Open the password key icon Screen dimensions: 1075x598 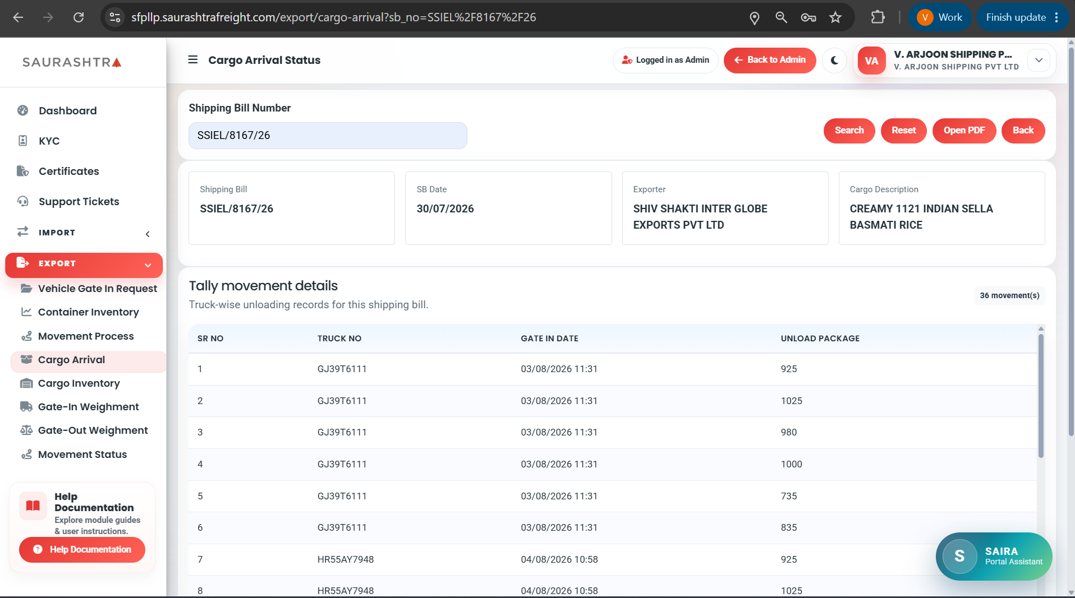click(x=808, y=17)
